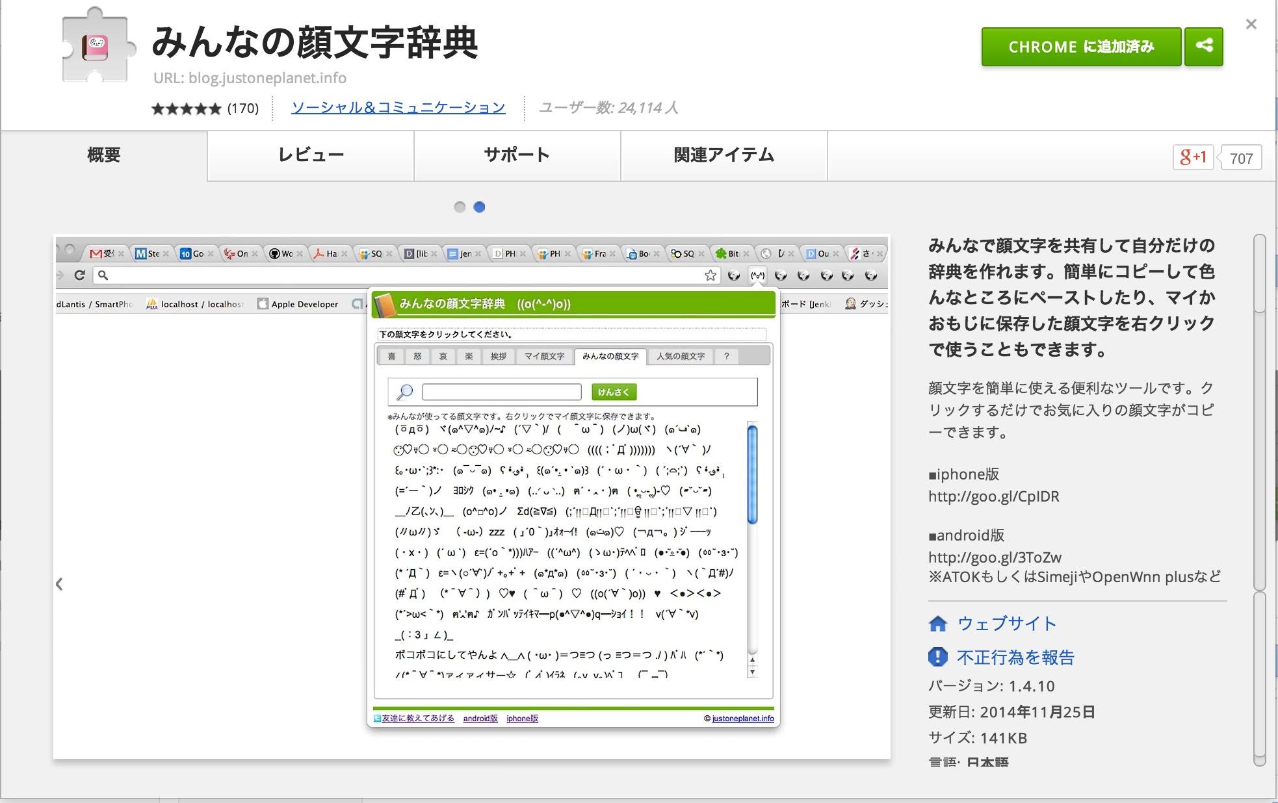
Task: Click the http://goo.gl/CpIDR text
Action: tap(994, 496)
